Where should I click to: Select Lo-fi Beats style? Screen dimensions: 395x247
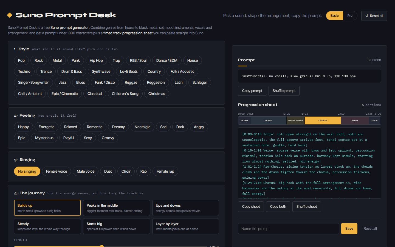click(x=129, y=71)
